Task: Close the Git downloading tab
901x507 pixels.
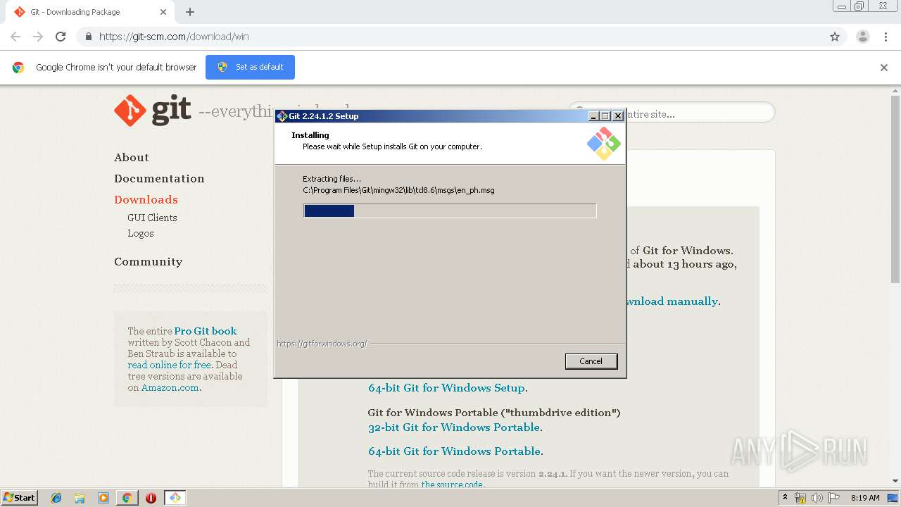Action: 163,12
